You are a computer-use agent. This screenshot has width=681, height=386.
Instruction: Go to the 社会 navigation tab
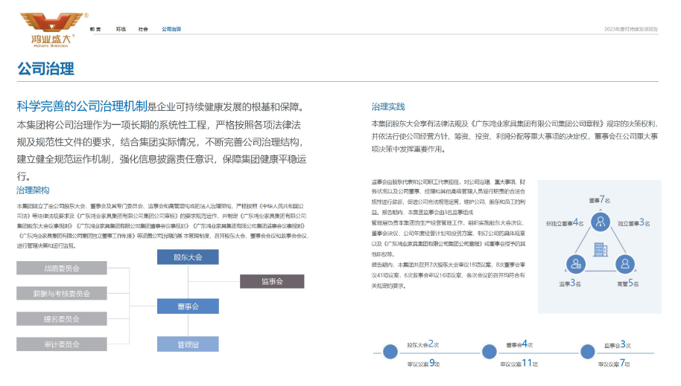click(x=143, y=29)
